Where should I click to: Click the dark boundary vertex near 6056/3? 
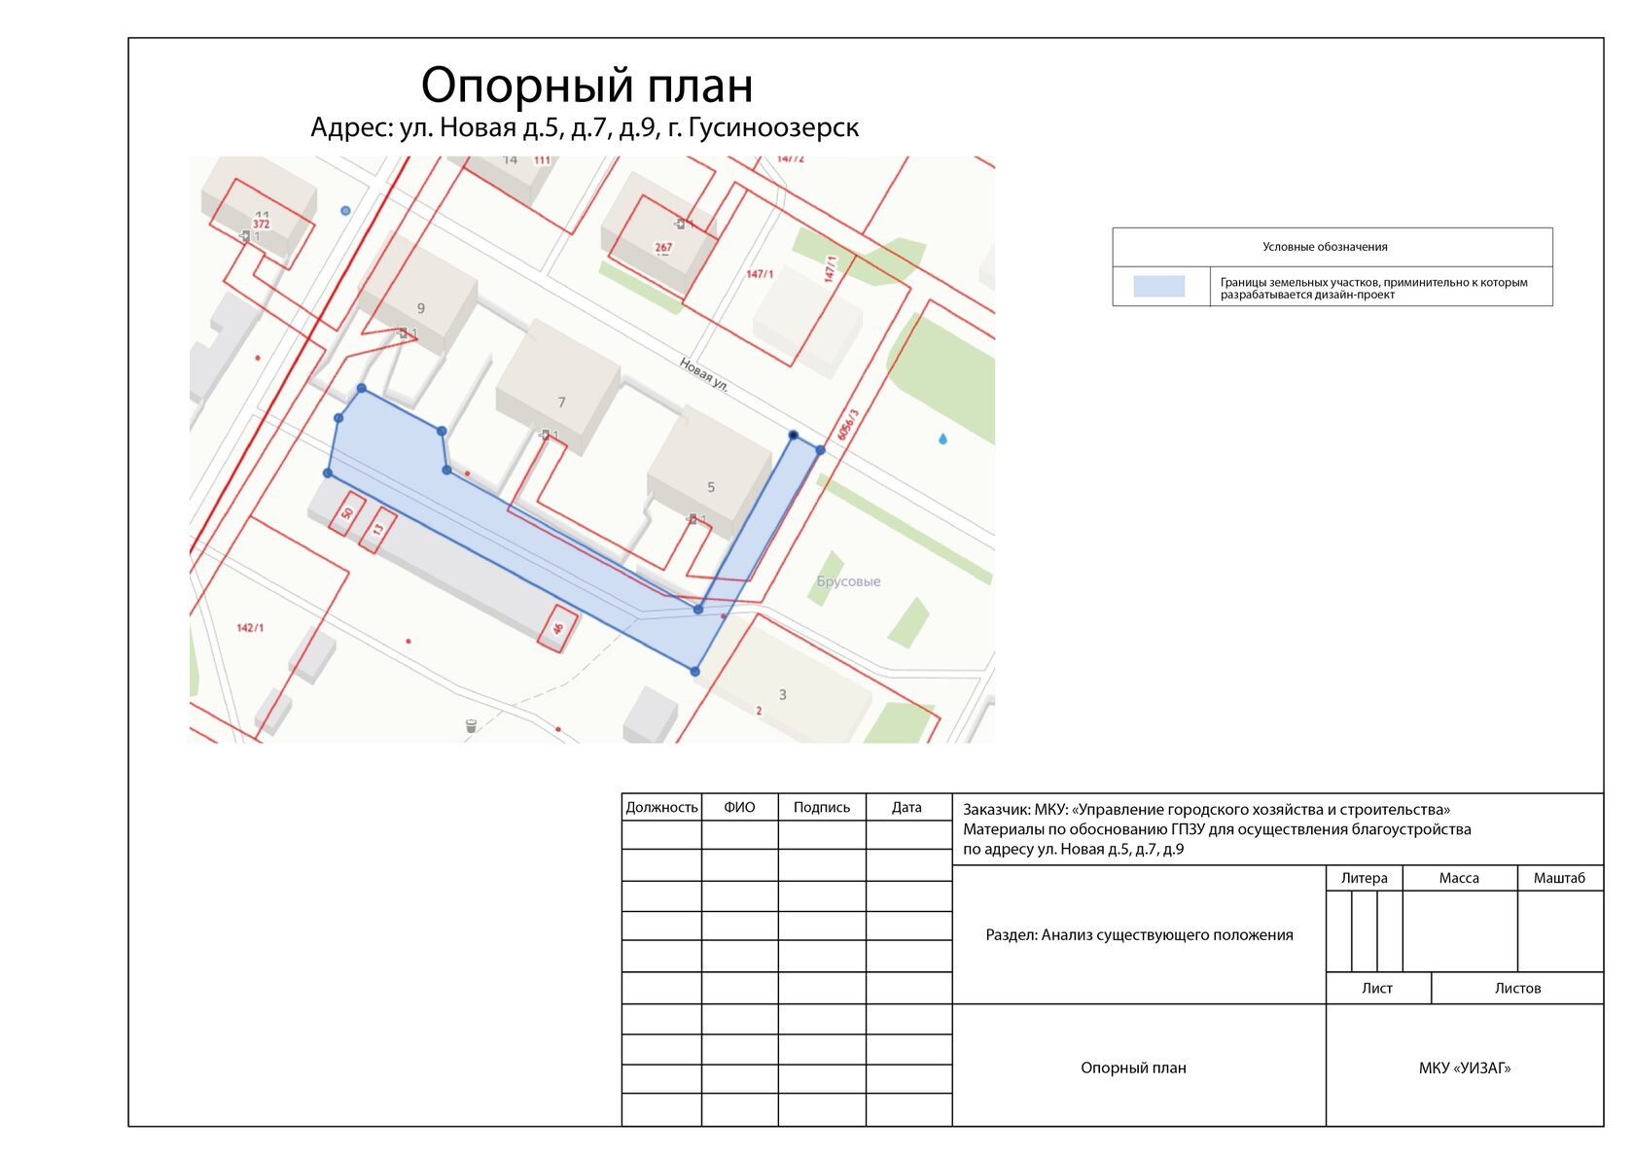794,436
